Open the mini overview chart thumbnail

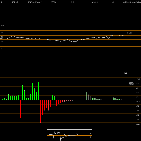pos(70,135)
